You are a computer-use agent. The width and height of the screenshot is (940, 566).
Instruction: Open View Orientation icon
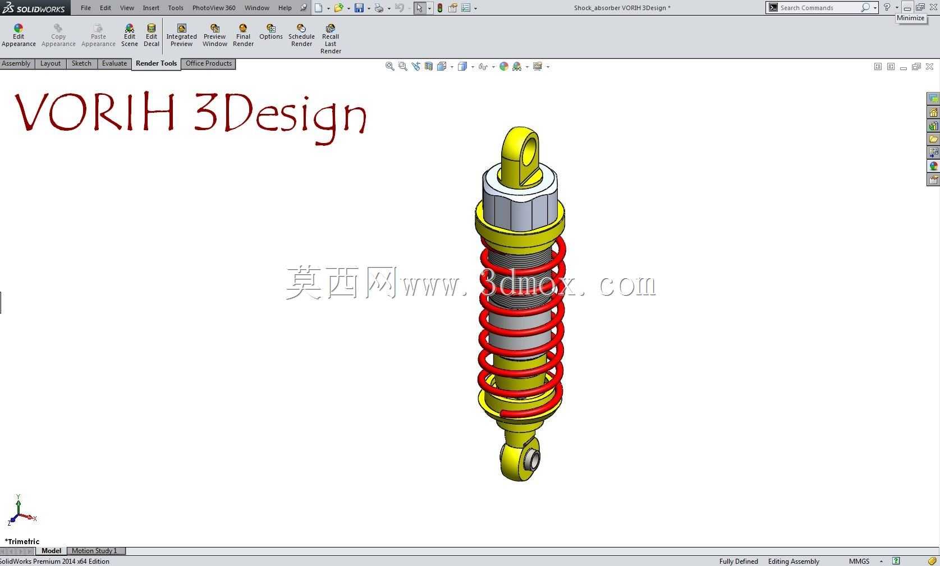coord(442,66)
